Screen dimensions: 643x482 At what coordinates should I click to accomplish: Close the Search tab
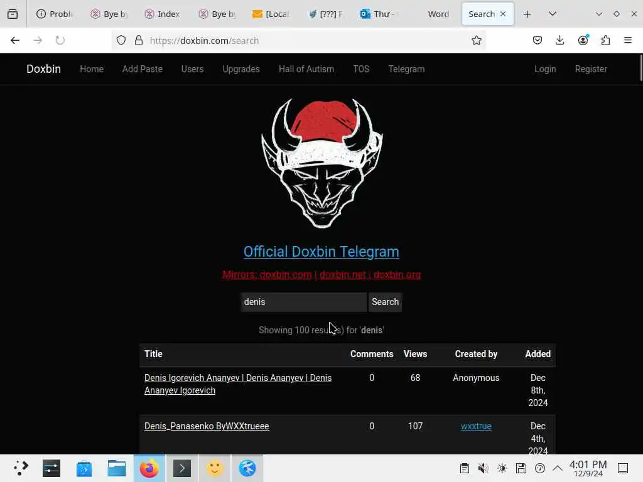[503, 14]
